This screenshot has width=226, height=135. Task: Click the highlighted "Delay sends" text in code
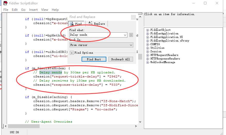coord(51,72)
